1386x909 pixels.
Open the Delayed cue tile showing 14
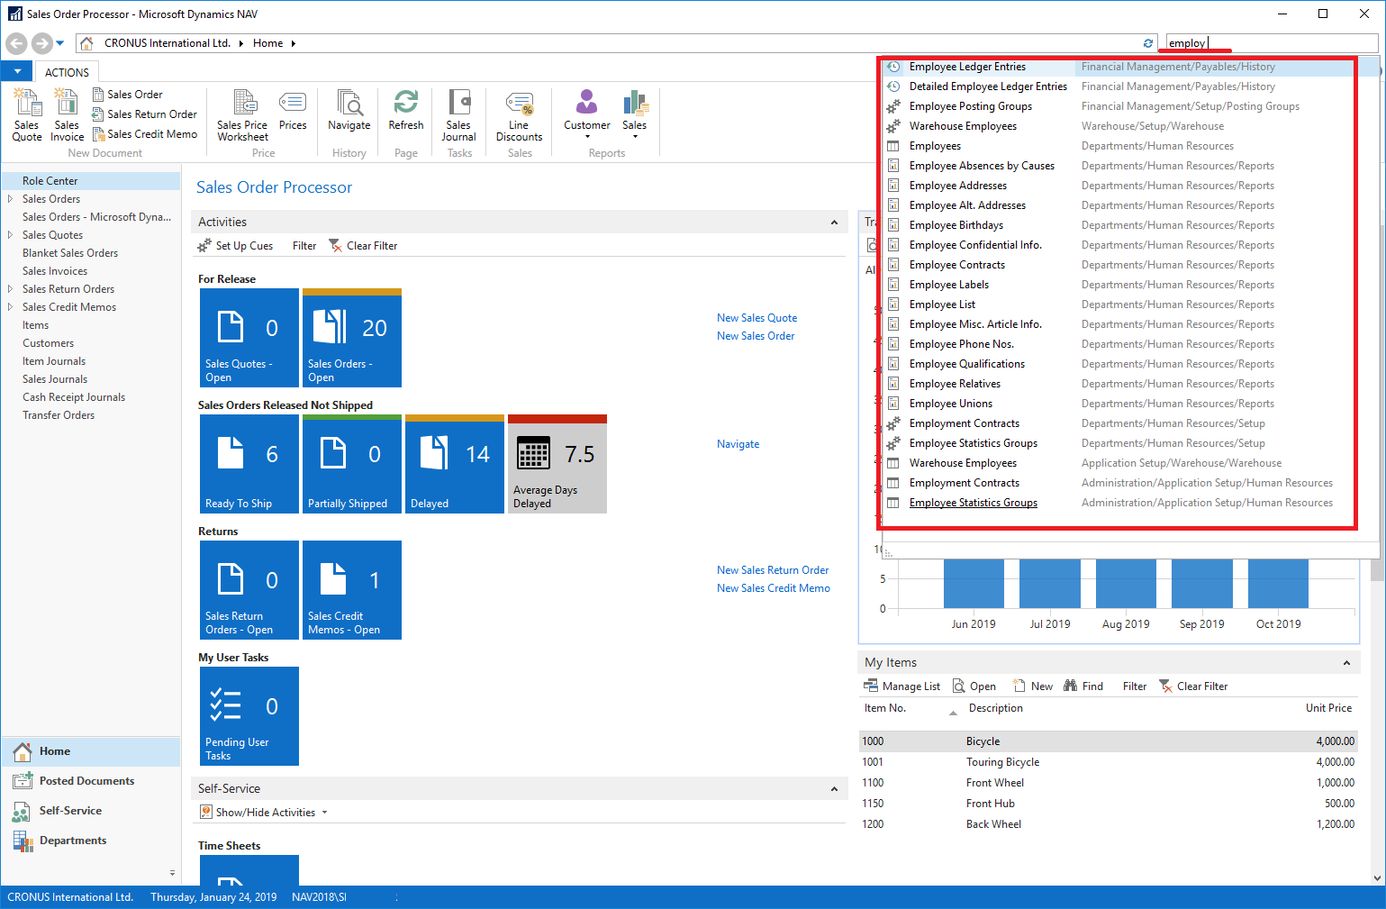[455, 464]
